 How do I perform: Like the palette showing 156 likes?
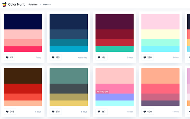102,58
